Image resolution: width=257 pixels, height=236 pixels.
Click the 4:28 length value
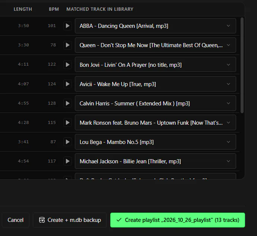(23, 122)
